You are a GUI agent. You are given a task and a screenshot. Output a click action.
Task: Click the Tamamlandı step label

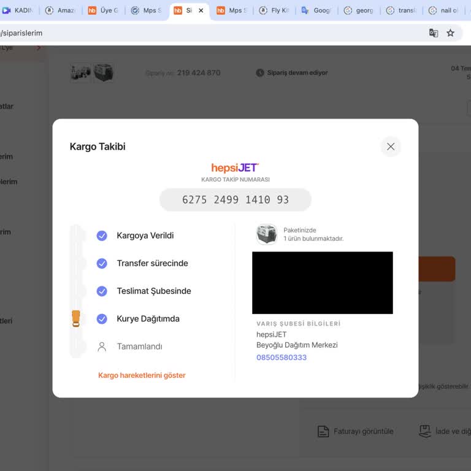click(139, 347)
